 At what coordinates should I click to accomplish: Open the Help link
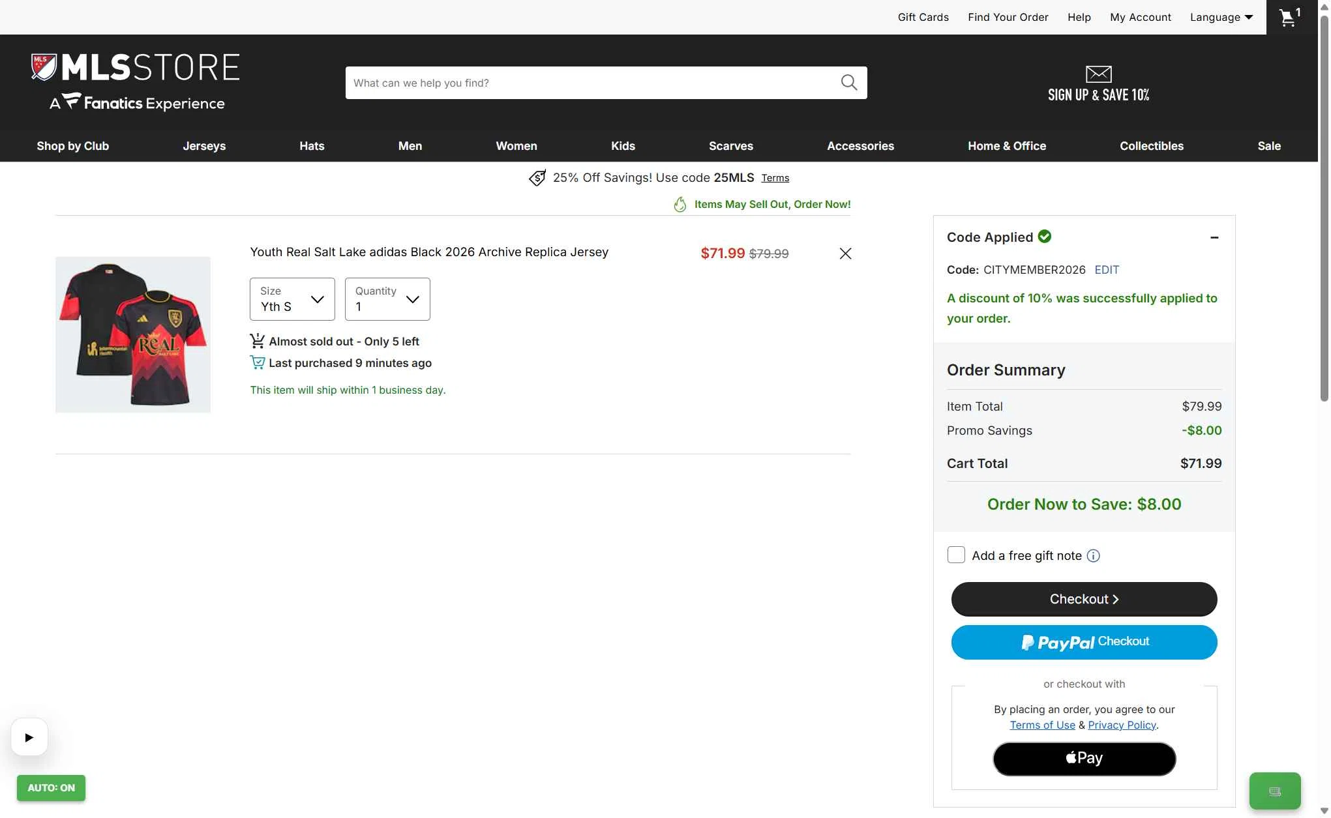coord(1079,17)
